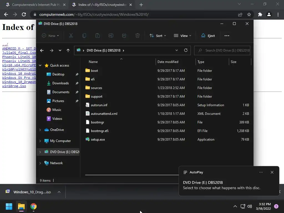
Task: Refresh the Explorer folder view
Action: 186,50
